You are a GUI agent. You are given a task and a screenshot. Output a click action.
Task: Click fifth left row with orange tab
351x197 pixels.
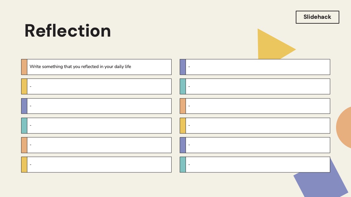point(96,145)
